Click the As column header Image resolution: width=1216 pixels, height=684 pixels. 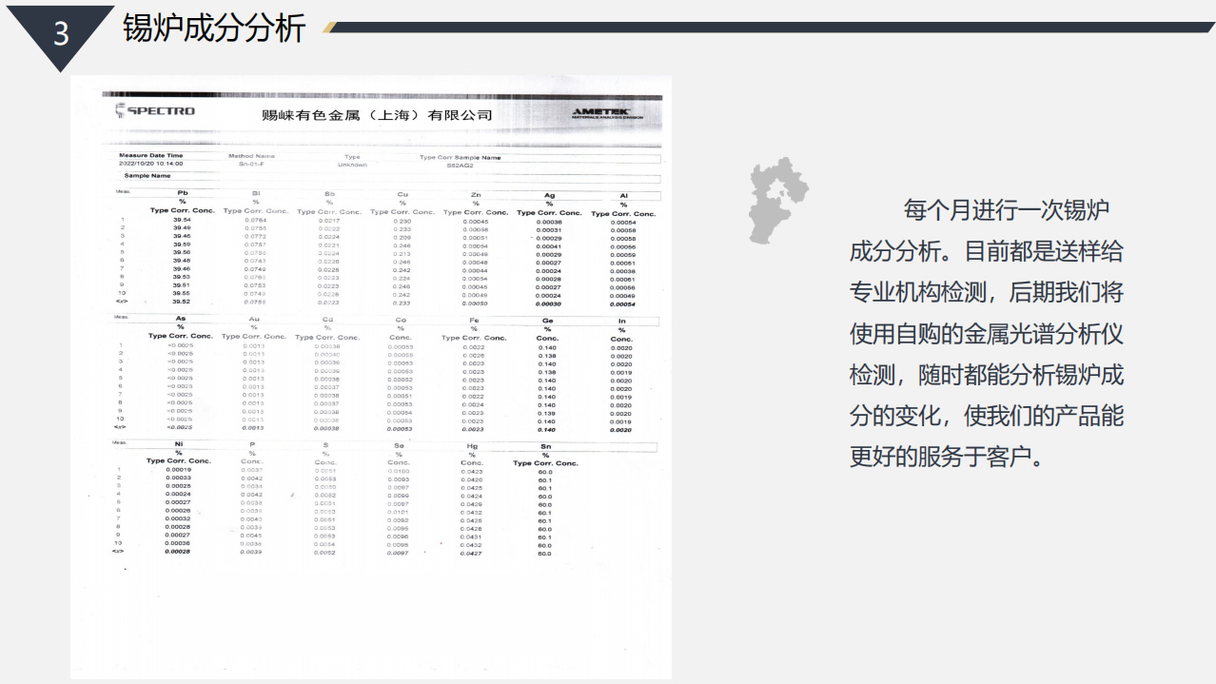point(181,318)
